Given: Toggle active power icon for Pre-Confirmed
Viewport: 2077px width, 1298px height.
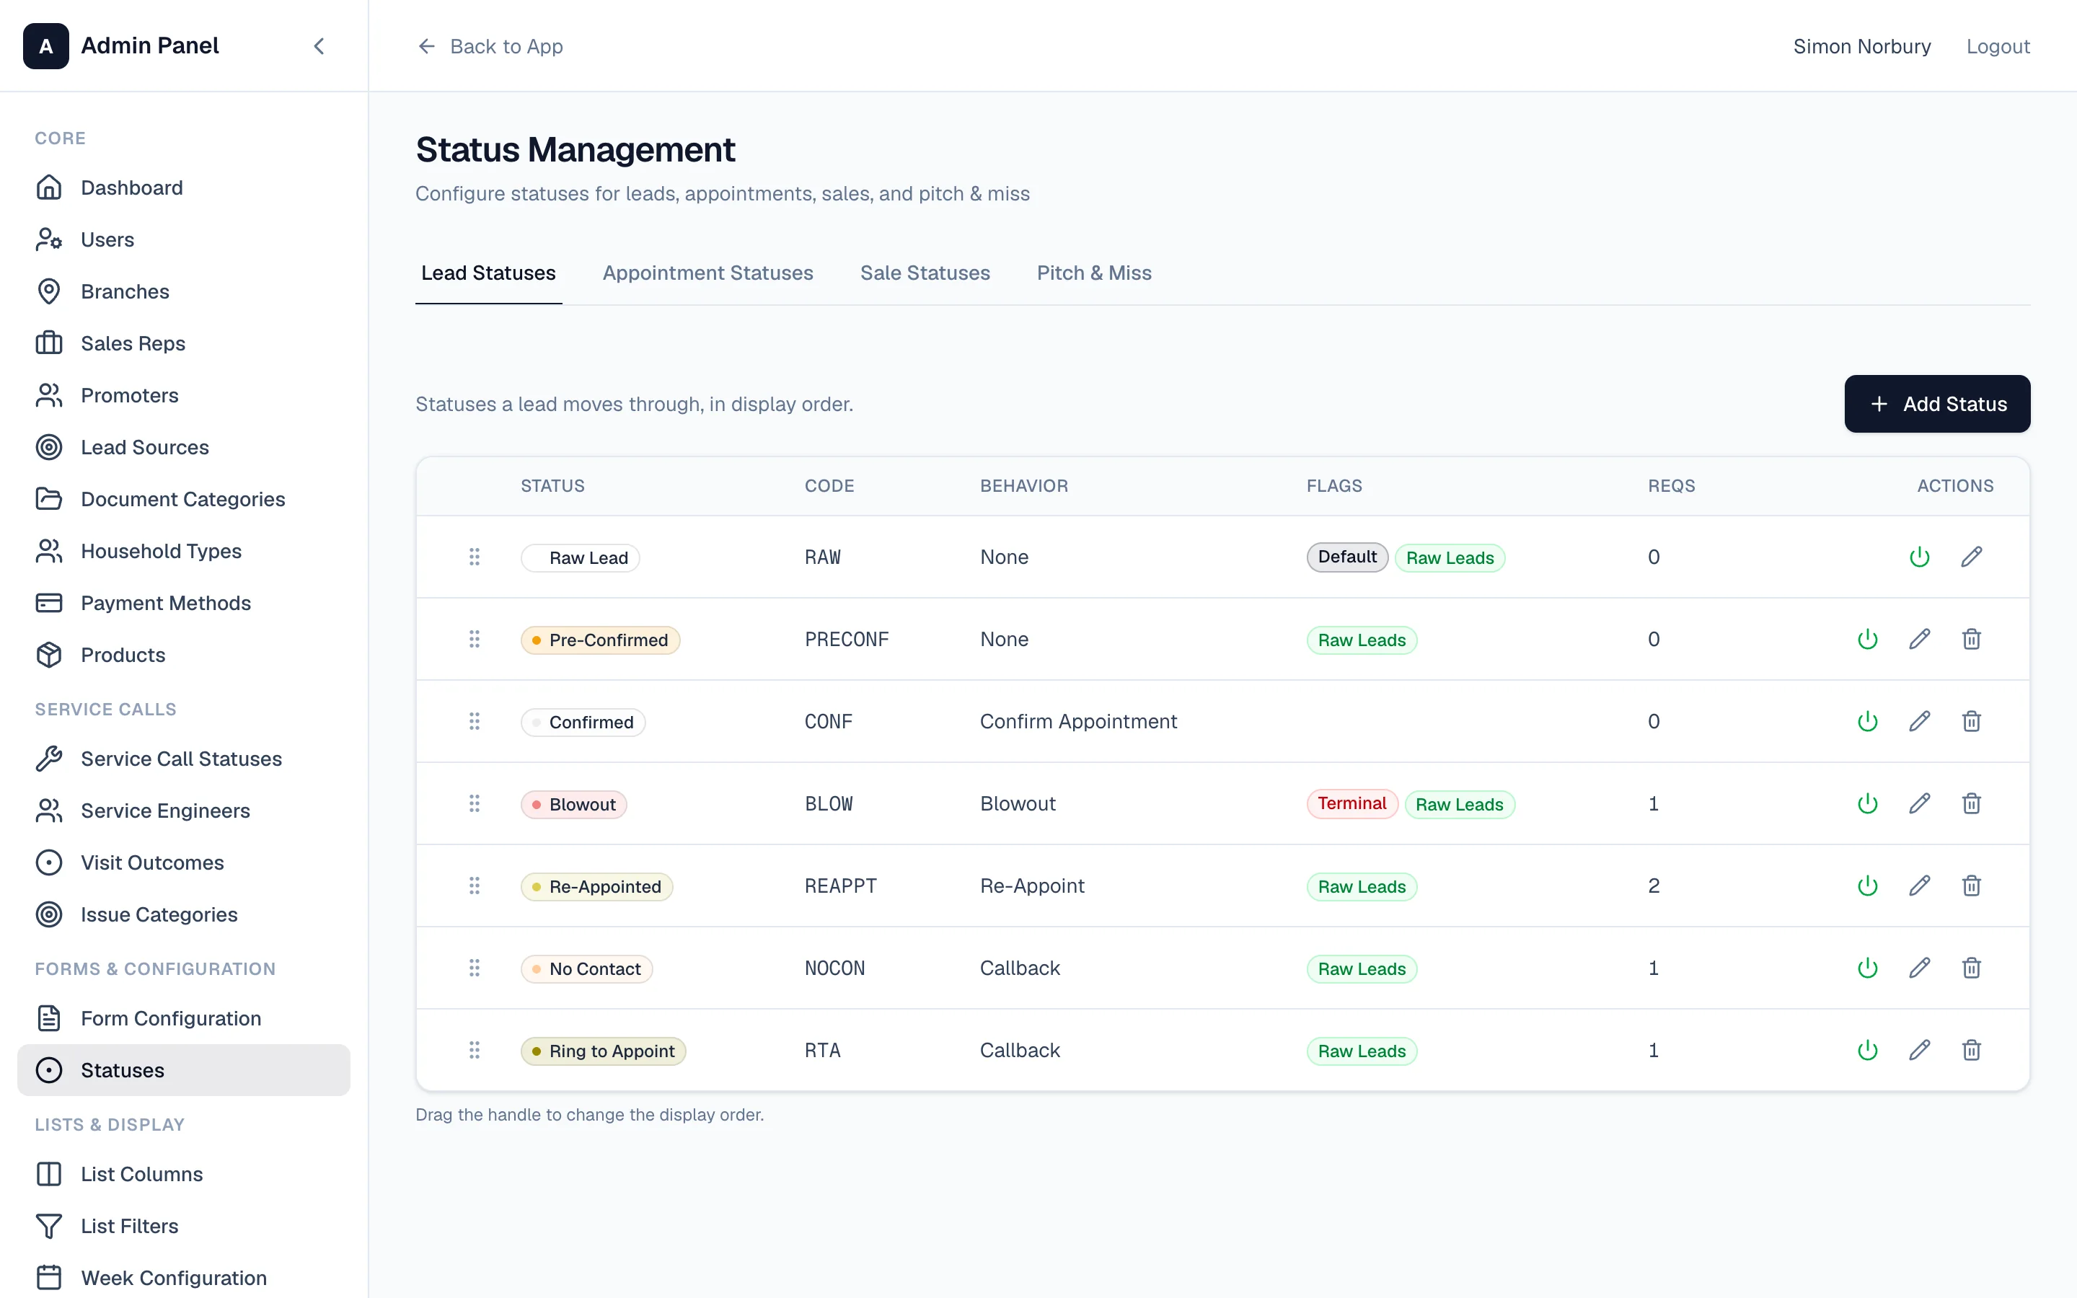Looking at the screenshot, I should click(x=1868, y=640).
